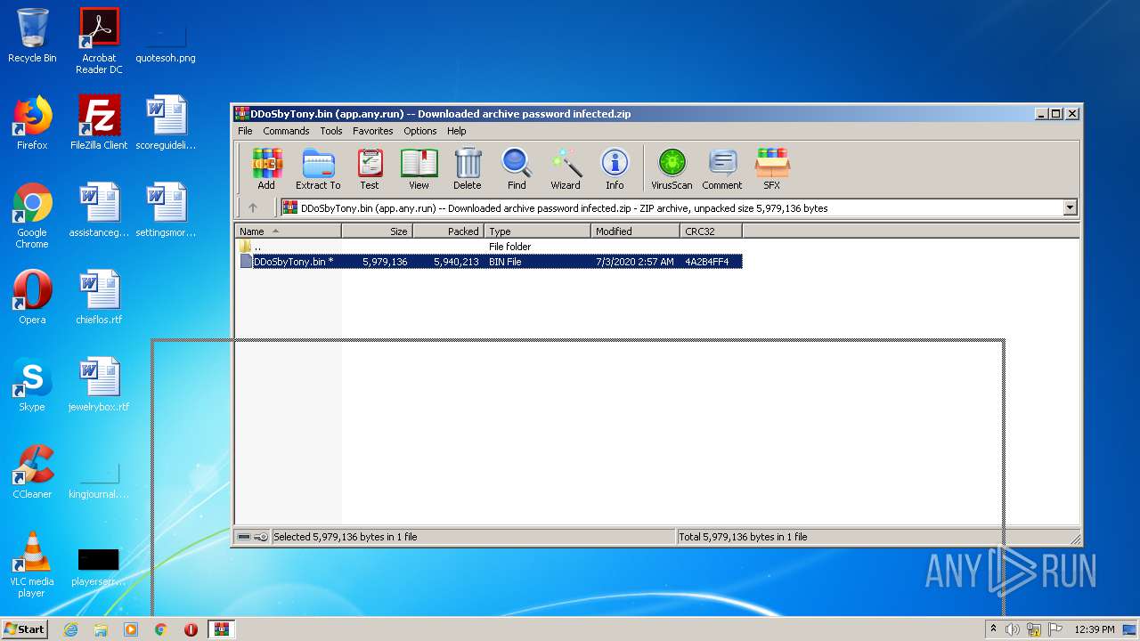Select Opera desktop shortcut
Screen dimensions: 1140x641
click(x=32, y=296)
